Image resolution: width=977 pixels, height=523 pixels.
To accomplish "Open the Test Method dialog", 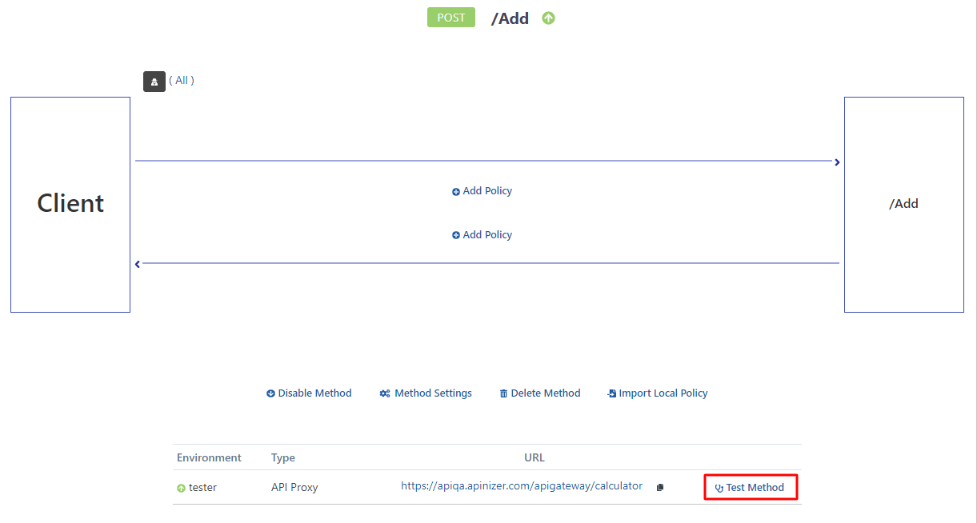I will coord(751,487).
